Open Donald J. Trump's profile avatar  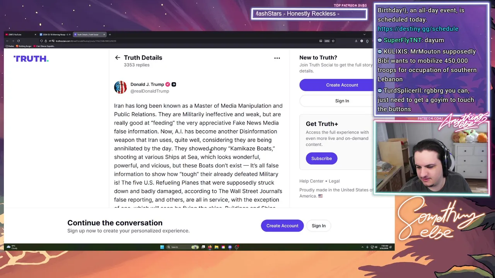120,87
